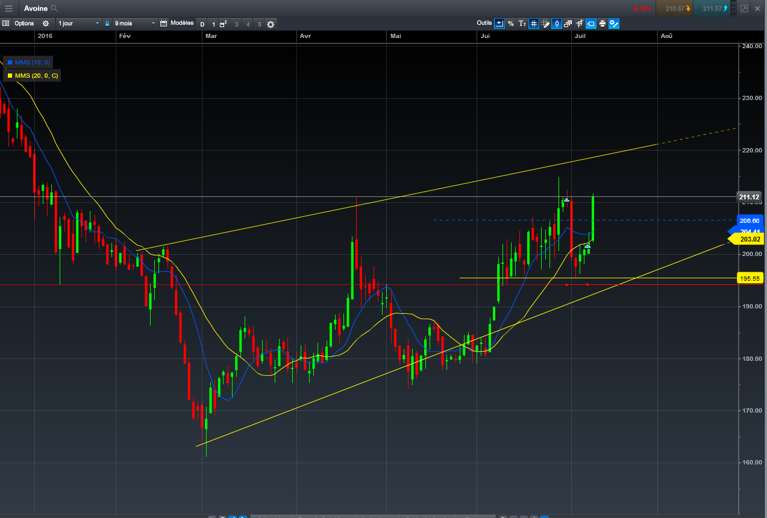Click the yellow 195.55 price tag
Viewport: 767px width, 518px height.
750,278
